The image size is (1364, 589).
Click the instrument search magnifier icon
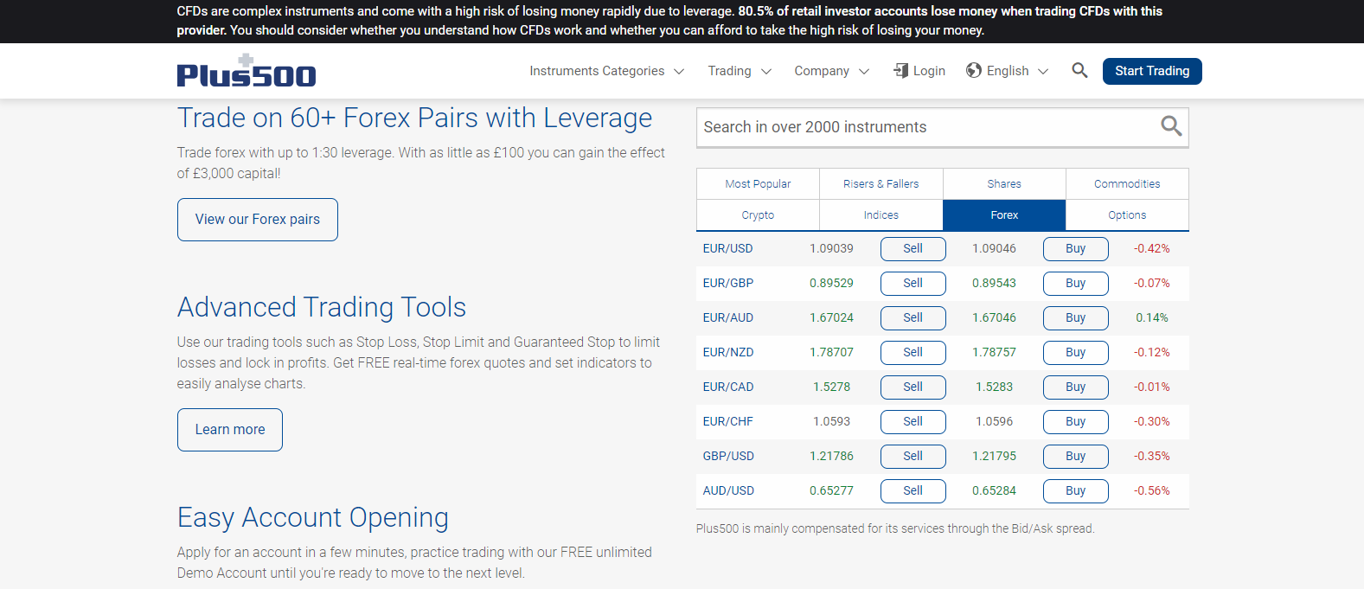(x=1171, y=126)
